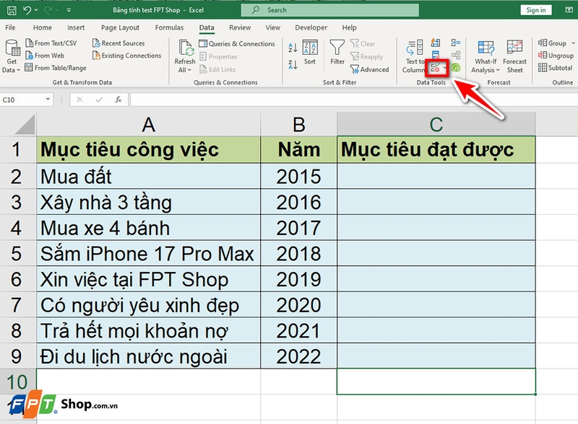The width and height of the screenshot is (578, 424).
Task: Open the Remove Duplicates tool
Action: click(434, 53)
